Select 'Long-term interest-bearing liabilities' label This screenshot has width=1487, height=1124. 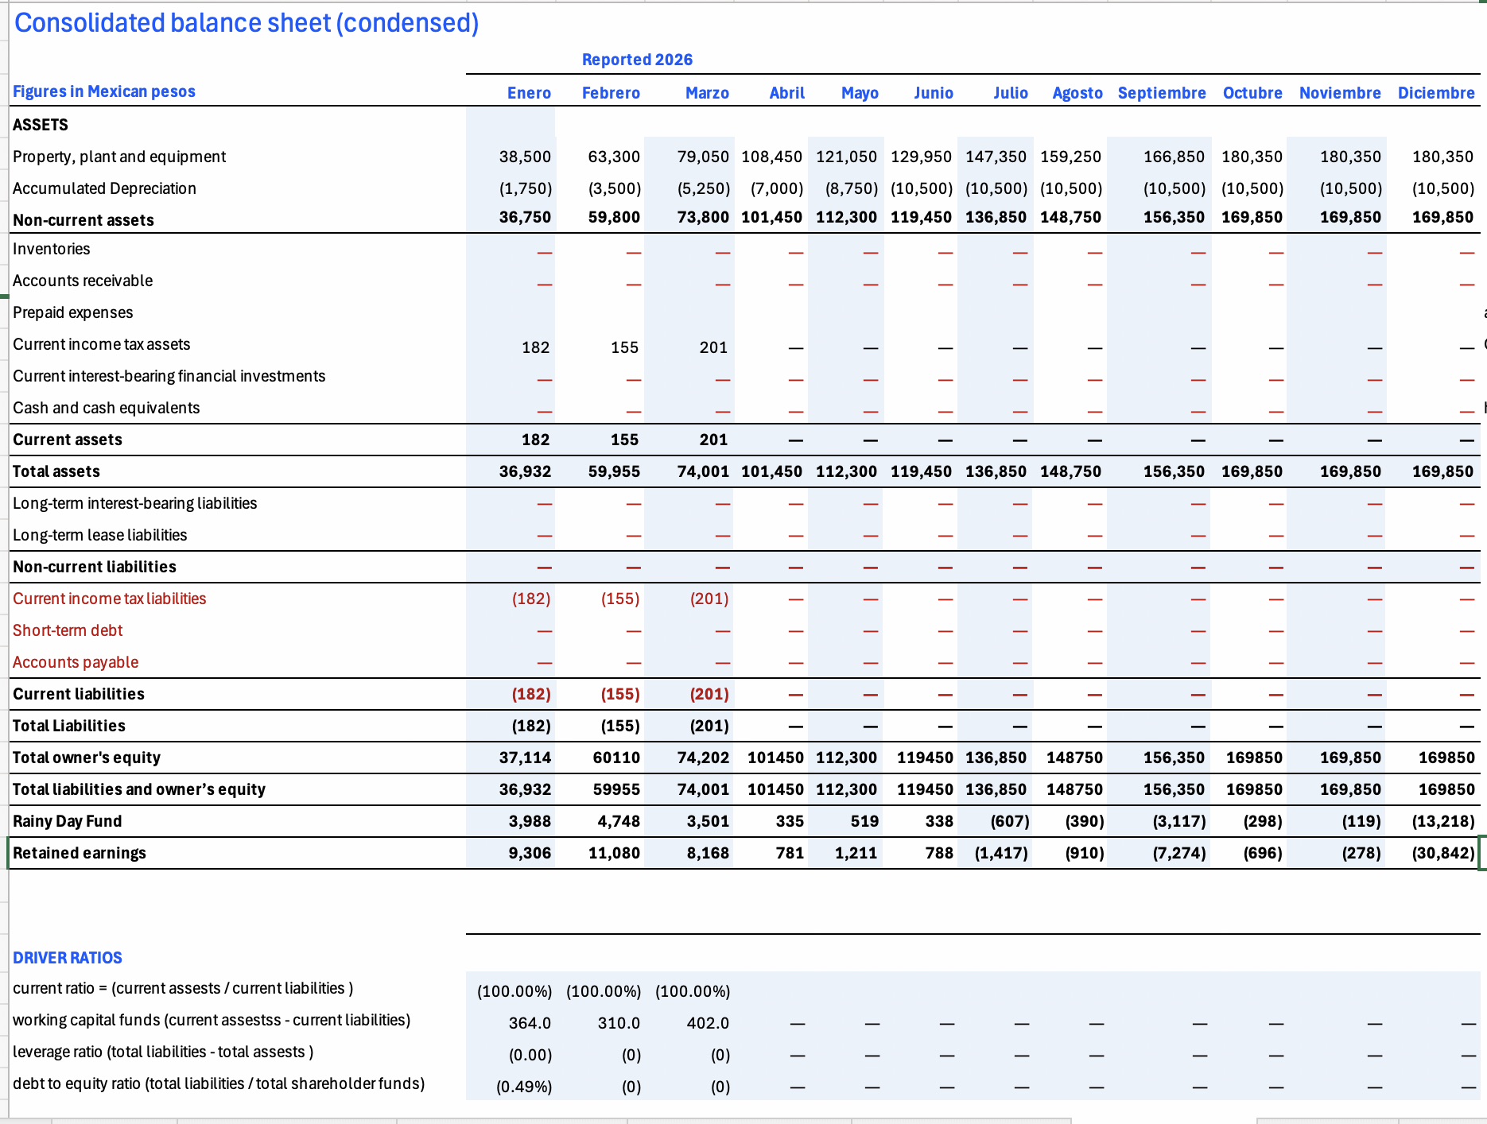[135, 503]
